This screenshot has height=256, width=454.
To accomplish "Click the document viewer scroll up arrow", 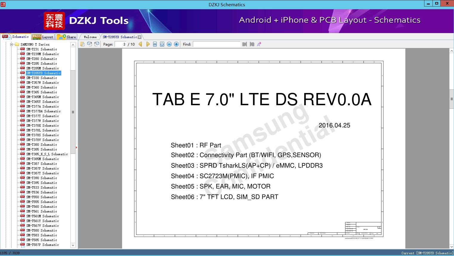I will [x=452, y=51].
